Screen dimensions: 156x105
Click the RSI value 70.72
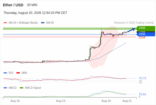pos(143,78)
